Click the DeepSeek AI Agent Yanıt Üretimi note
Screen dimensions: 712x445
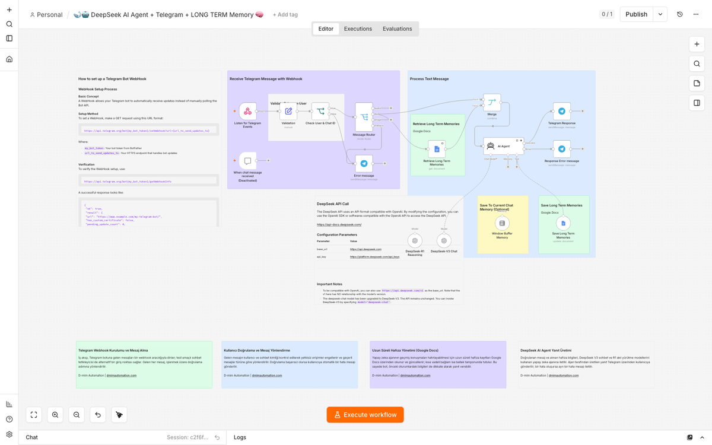(586, 364)
